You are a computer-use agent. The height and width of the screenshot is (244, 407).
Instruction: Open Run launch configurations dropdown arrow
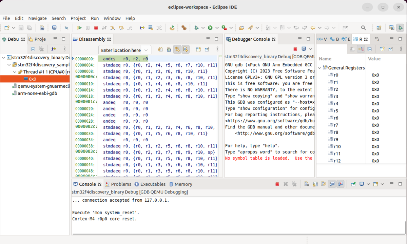(x=217, y=28)
